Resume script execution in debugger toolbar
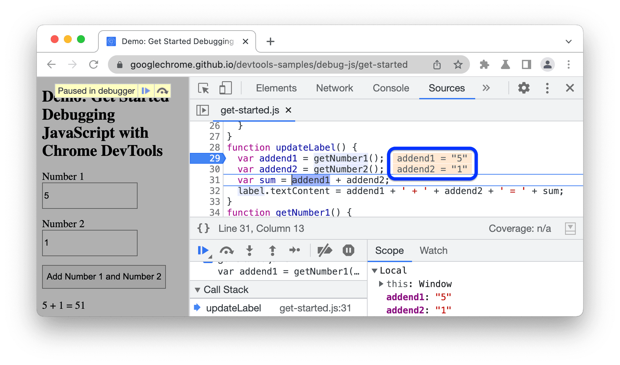 click(203, 250)
